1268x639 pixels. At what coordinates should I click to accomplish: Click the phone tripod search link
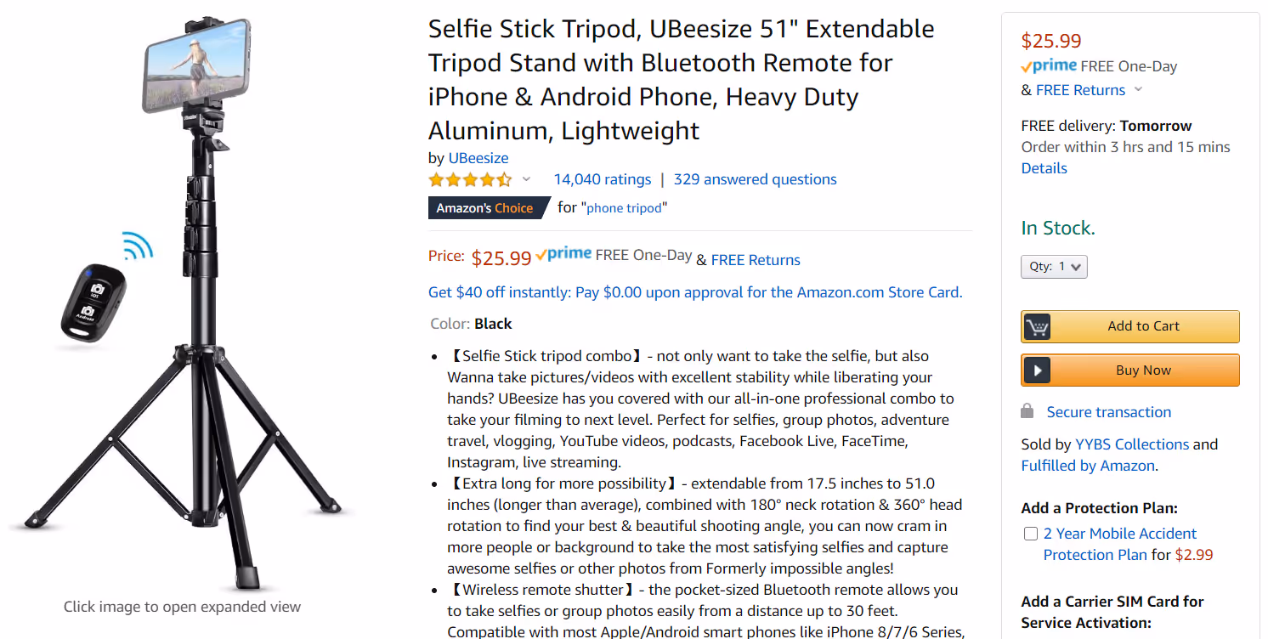coord(624,207)
